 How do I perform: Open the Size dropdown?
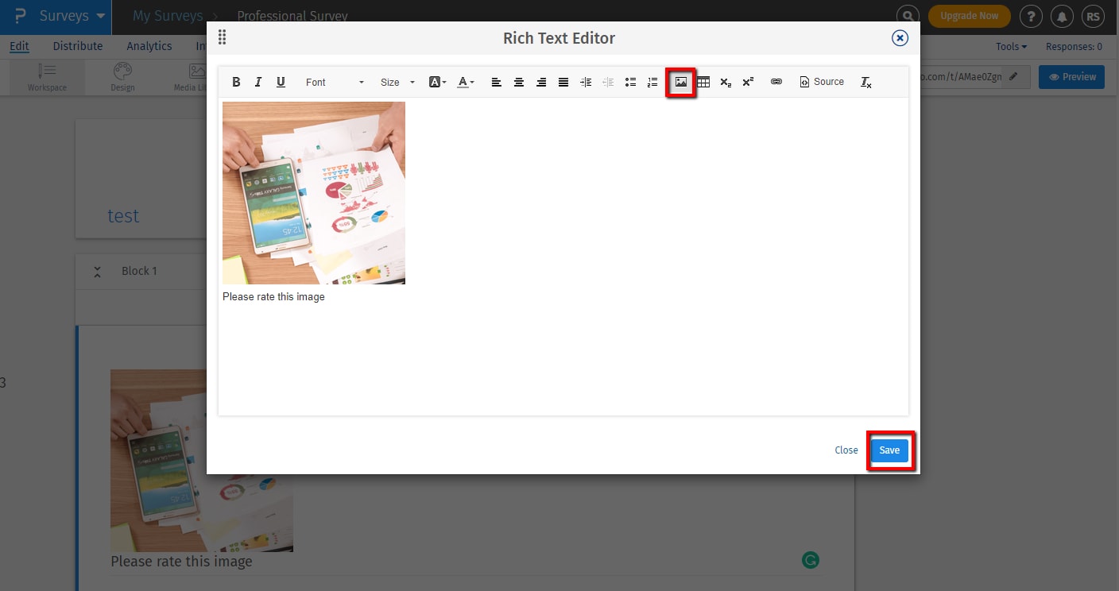pyautogui.click(x=397, y=82)
